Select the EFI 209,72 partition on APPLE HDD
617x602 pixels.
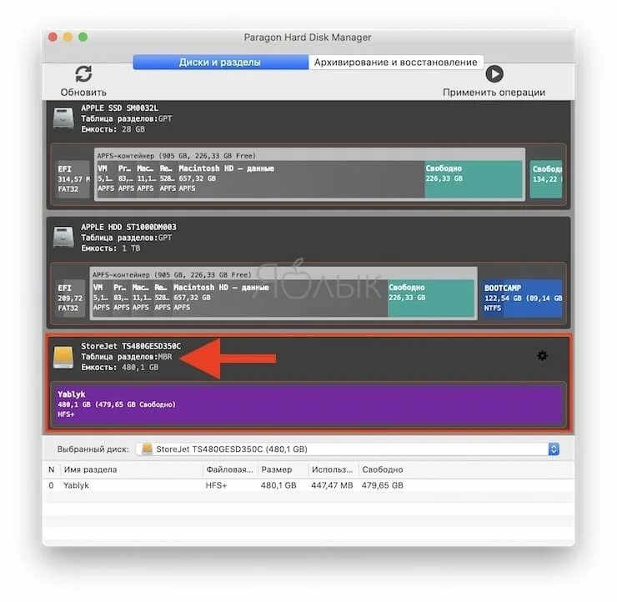70,298
